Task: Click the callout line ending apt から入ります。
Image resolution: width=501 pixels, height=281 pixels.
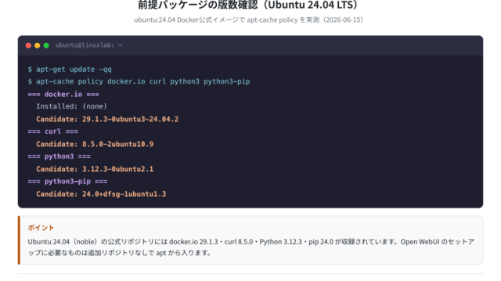Action: click(119, 253)
